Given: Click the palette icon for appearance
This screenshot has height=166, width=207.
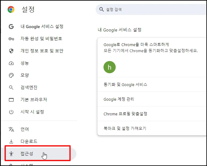Looking at the screenshot, I should pyautogui.click(x=11, y=75).
